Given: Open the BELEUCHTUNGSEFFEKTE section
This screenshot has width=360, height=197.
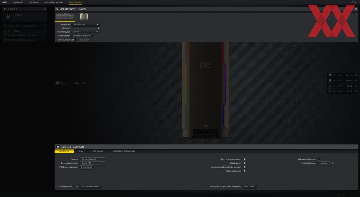Looking at the screenshot, I should 25,26.
